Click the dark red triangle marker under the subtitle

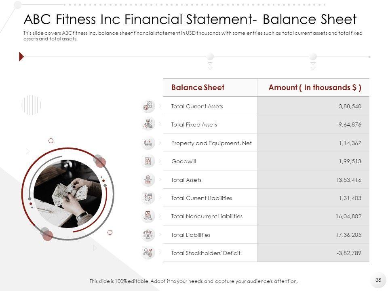[x=21, y=57]
